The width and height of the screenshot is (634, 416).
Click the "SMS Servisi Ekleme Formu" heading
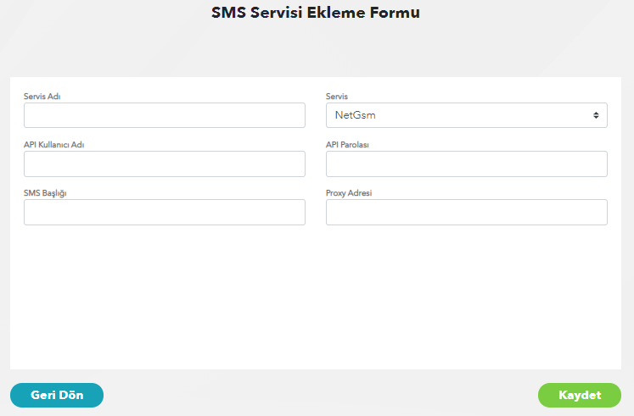click(316, 14)
